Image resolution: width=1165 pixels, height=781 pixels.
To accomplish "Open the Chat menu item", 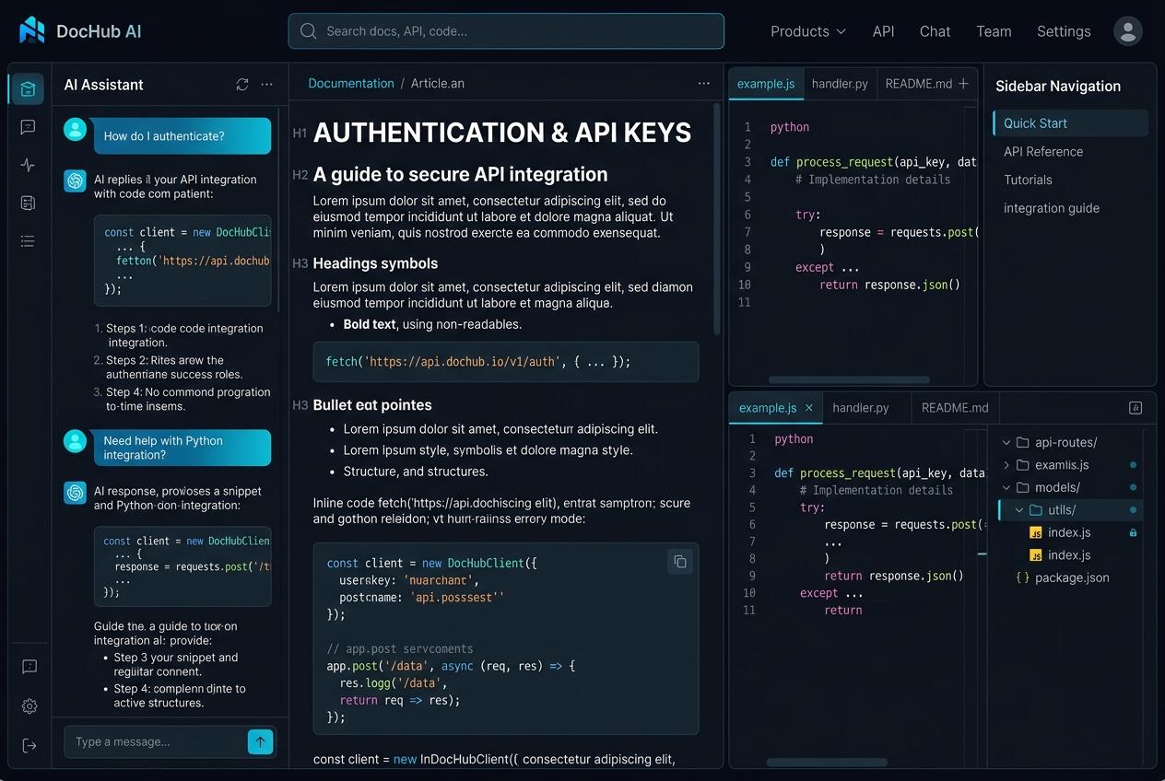I will click(935, 31).
